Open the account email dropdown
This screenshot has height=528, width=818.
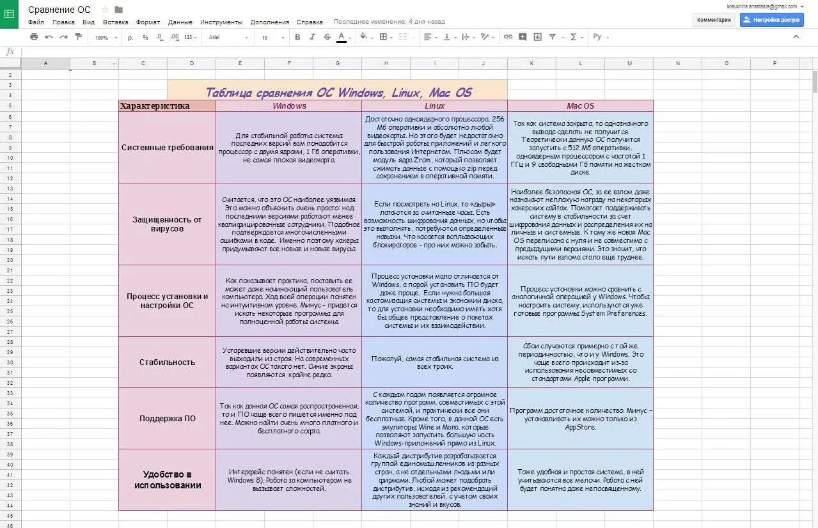tap(766, 6)
